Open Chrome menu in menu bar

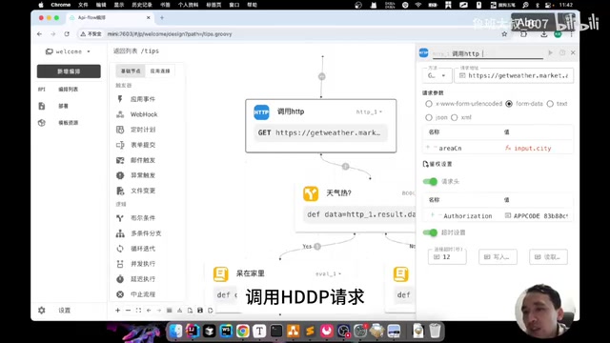61,5
